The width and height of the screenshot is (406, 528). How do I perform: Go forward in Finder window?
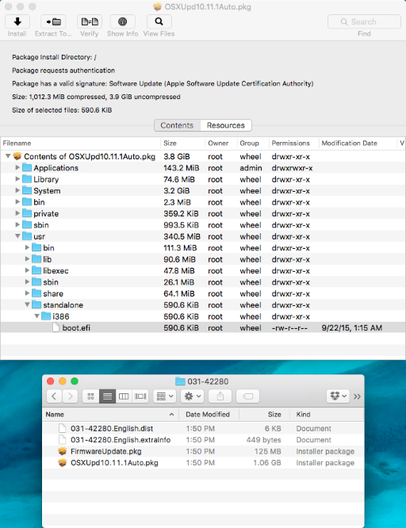[70, 396]
